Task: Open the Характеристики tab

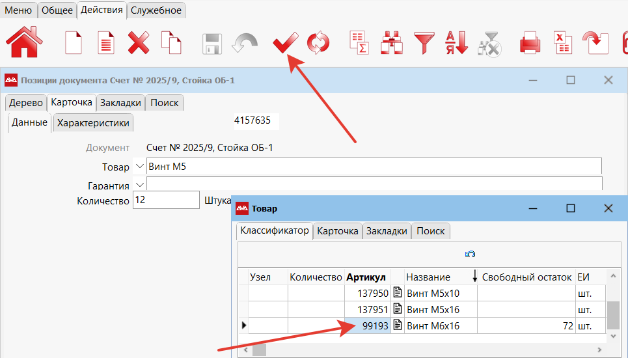Action: tap(93, 122)
